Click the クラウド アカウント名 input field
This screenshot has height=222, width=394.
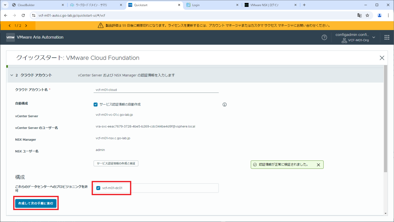point(156,90)
